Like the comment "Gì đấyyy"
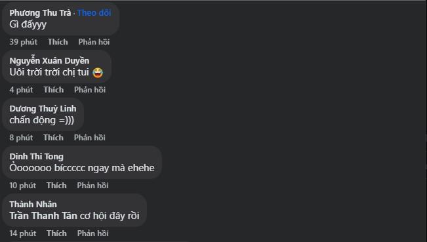This screenshot has width=427, height=242. point(58,42)
